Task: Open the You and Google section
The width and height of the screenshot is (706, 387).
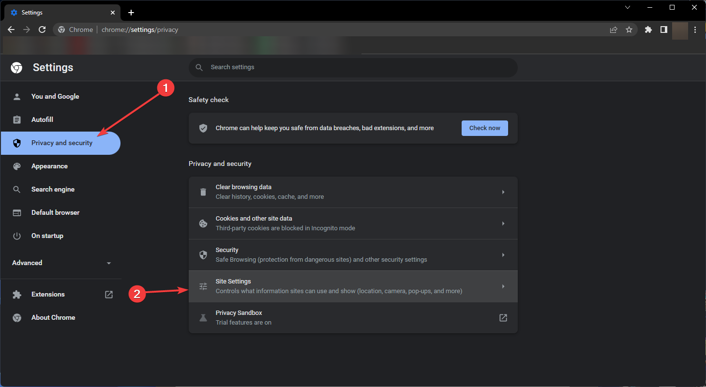Action: [55, 96]
